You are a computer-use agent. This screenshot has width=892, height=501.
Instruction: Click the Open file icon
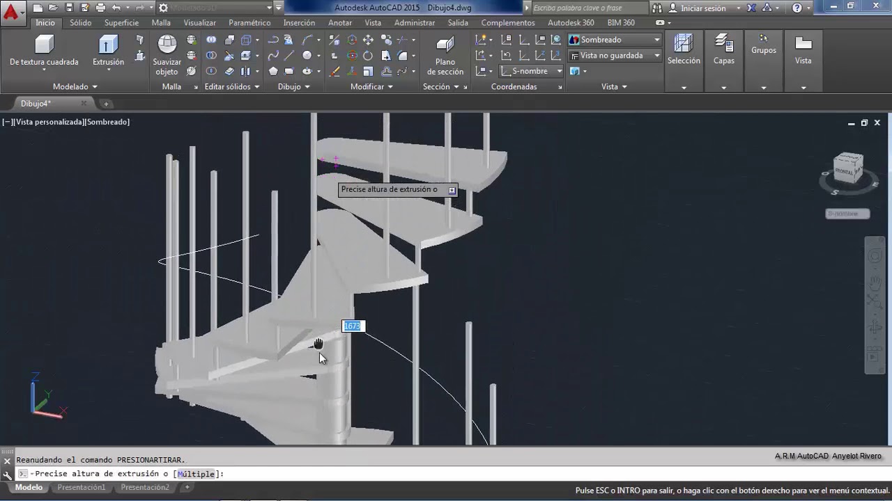click(x=54, y=8)
